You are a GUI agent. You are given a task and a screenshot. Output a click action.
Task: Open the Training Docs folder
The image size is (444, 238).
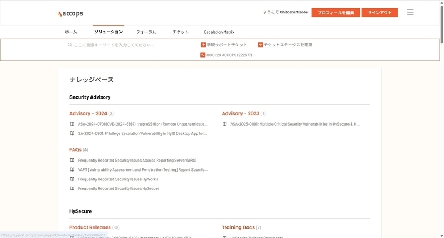(x=238, y=227)
